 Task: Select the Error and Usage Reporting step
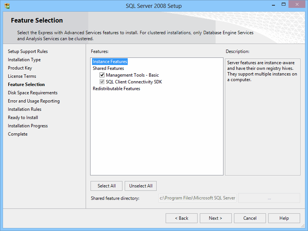tap(34, 101)
